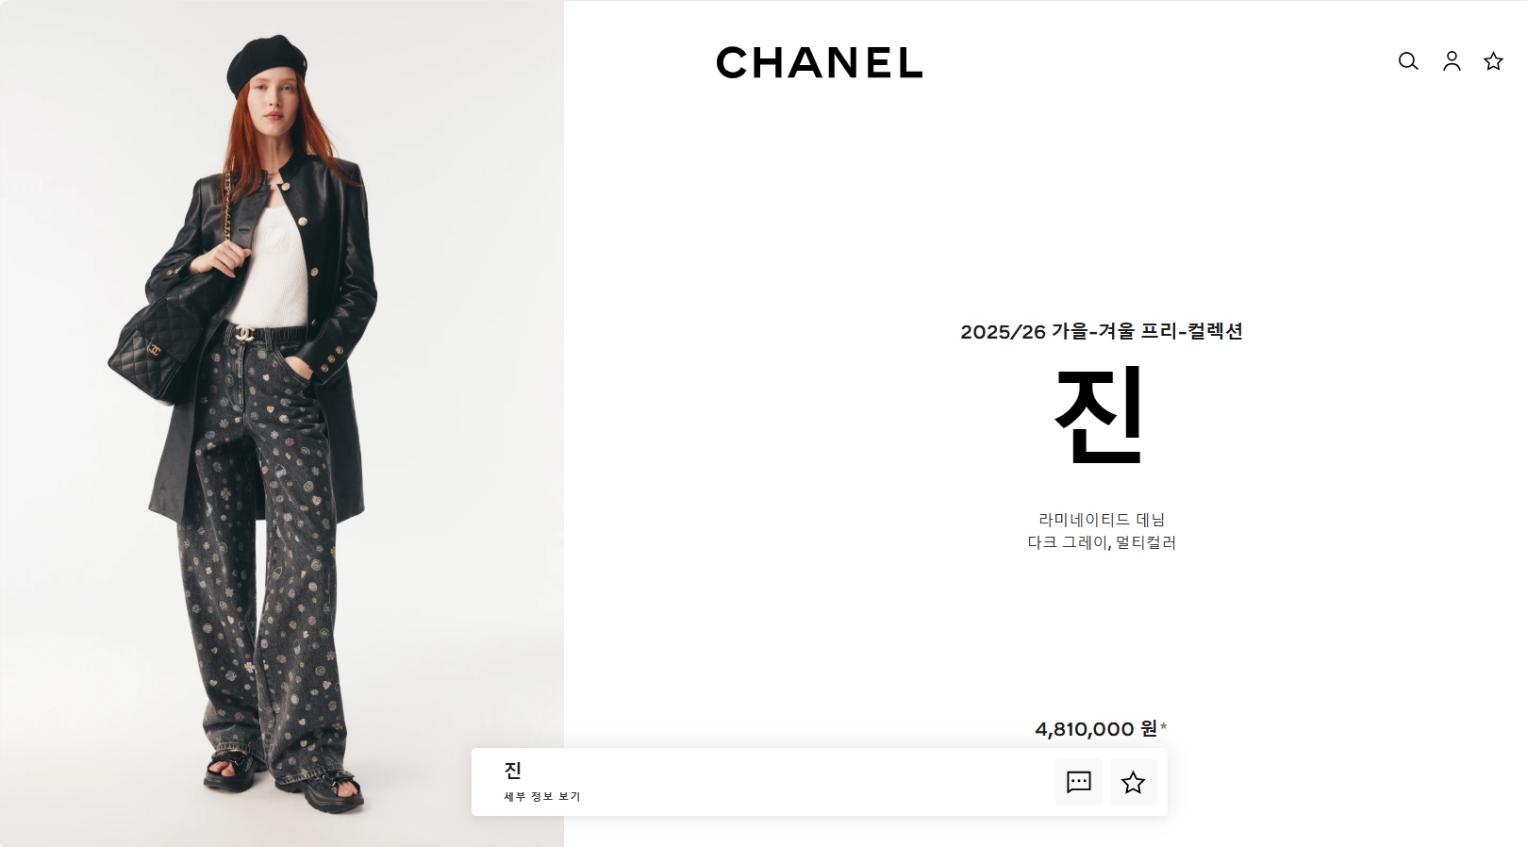The height and width of the screenshot is (847, 1527).
Task: Click the 라미네이티드 데님 material text
Action: [x=1102, y=520]
